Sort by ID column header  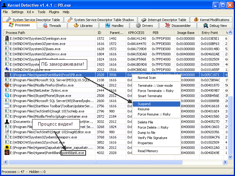pyautogui.click(x=101, y=33)
